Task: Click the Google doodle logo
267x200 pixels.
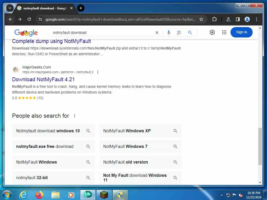Action: pyautogui.click(x=26, y=33)
